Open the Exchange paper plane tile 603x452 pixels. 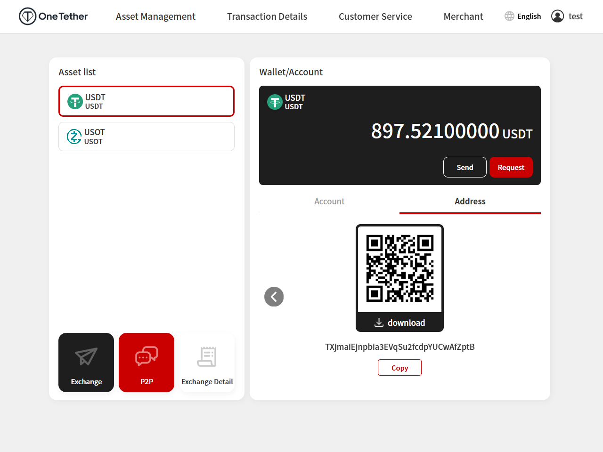coord(86,363)
